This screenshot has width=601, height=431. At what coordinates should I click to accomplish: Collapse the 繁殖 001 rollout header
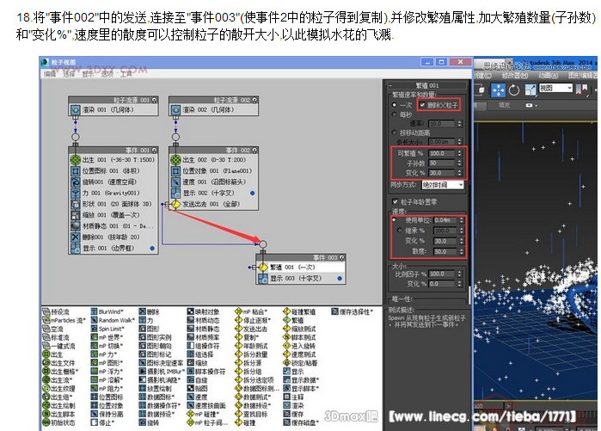tap(427, 85)
